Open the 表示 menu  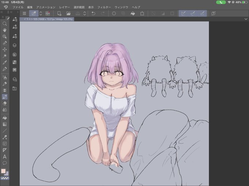(x=91, y=7)
